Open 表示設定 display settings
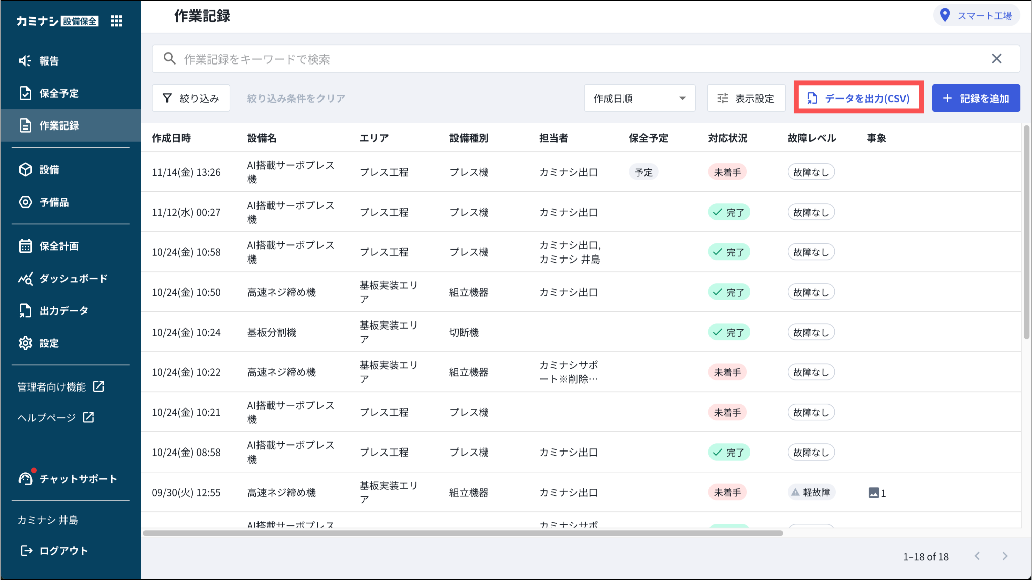This screenshot has height=580, width=1032. pyautogui.click(x=746, y=98)
